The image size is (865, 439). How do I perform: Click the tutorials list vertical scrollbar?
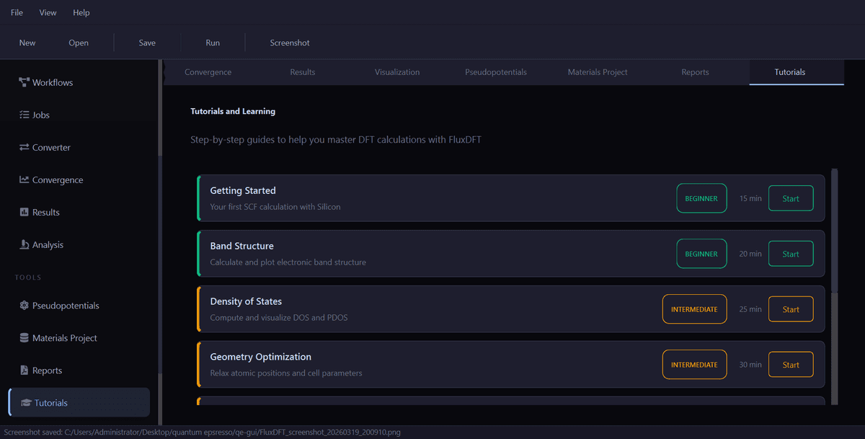click(x=835, y=231)
